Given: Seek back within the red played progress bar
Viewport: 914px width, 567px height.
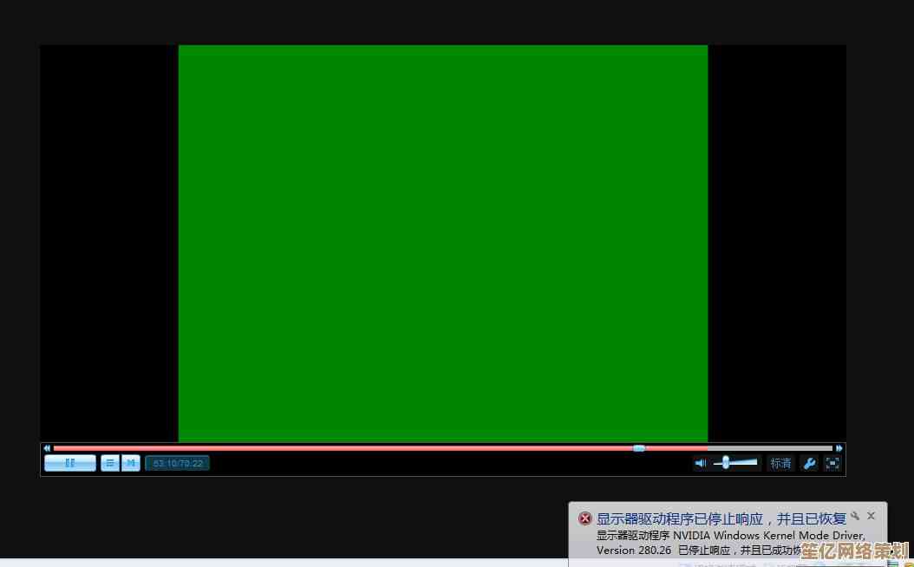Looking at the screenshot, I should [x=347, y=448].
